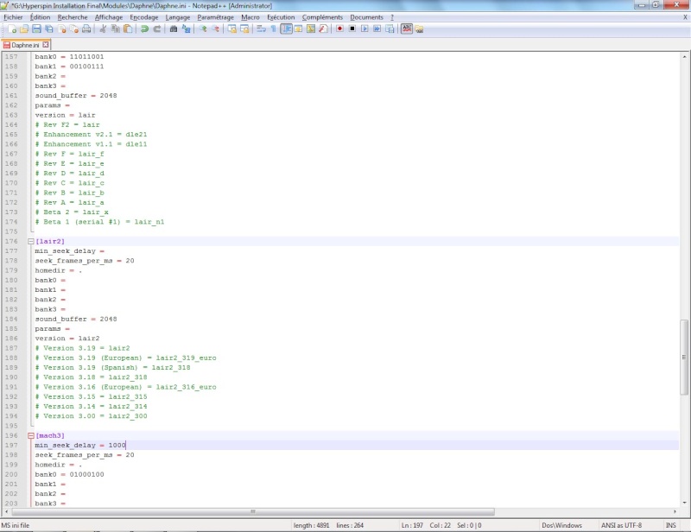Select the Daphne.ini document tab
The height and width of the screenshot is (532, 691).
(x=25, y=45)
